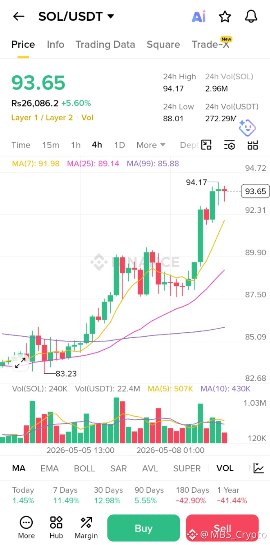Open the AI assistant icon
This screenshot has height=545, width=270.
coord(199,16)
